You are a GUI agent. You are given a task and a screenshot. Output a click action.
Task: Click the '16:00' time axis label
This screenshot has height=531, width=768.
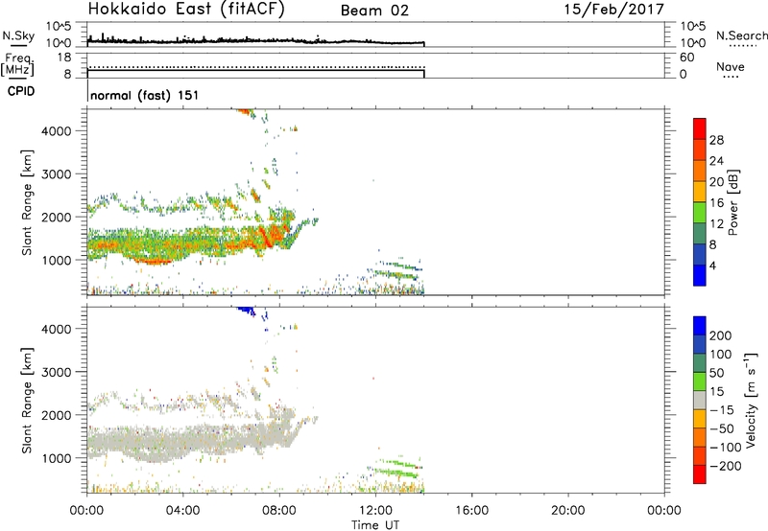[471, 511]
